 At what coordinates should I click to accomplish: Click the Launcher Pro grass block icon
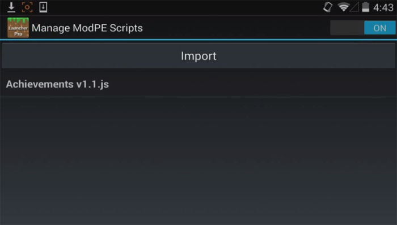pos(18,28)
